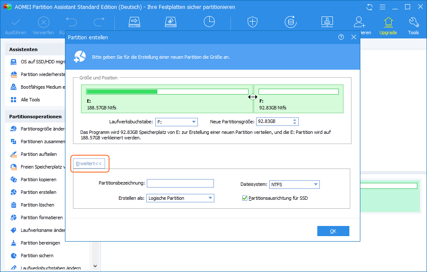
Task: Click the Assistenten section header
Action: click(24, 49)
